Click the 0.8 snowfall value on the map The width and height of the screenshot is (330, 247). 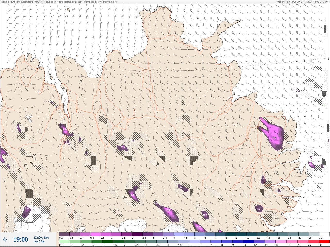click(x=169, y=210)
